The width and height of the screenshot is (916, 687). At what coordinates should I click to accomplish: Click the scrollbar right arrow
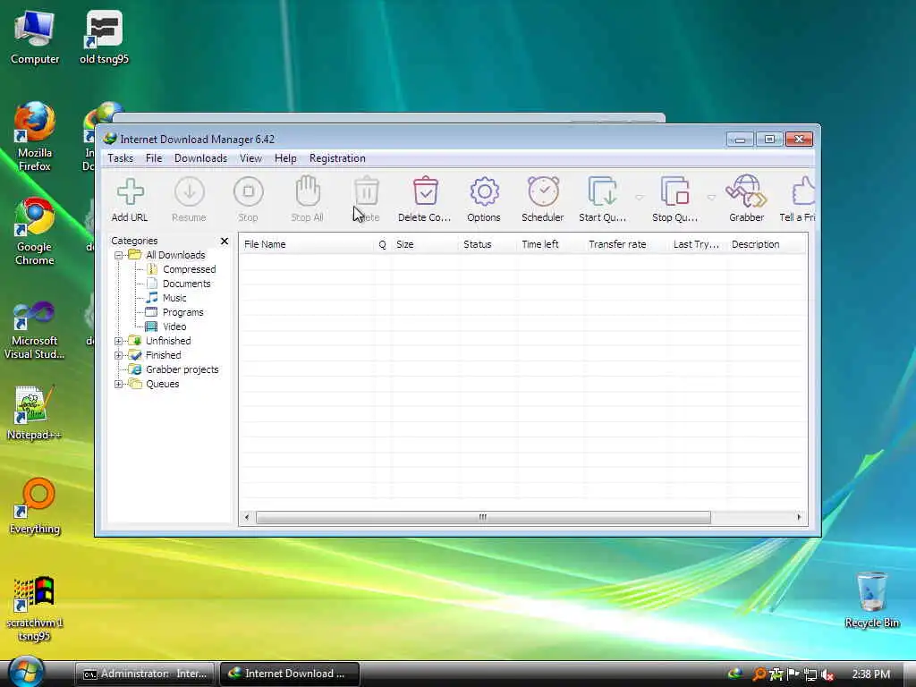tap(799, 518)
